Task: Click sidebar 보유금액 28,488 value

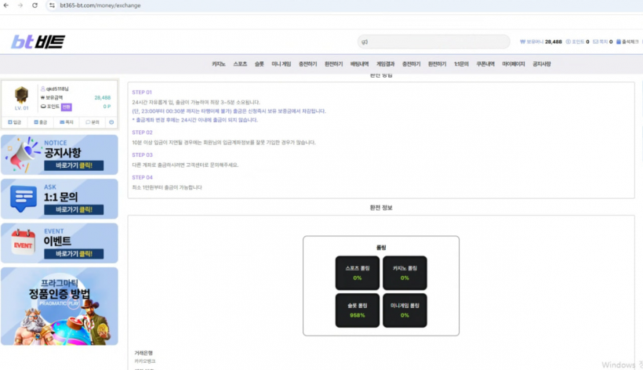Action: [x=103, y=97]
